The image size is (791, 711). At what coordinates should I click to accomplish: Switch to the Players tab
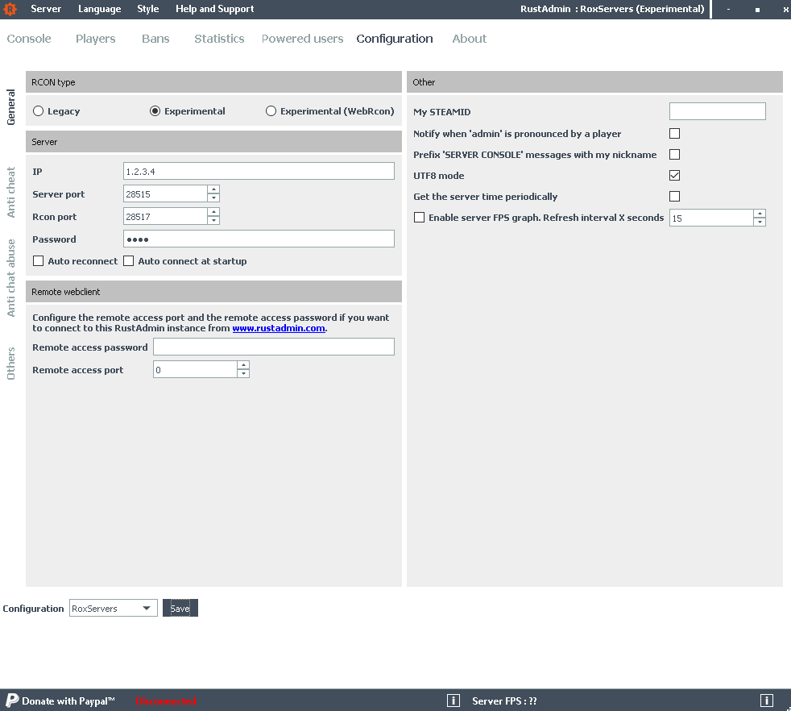95,39
